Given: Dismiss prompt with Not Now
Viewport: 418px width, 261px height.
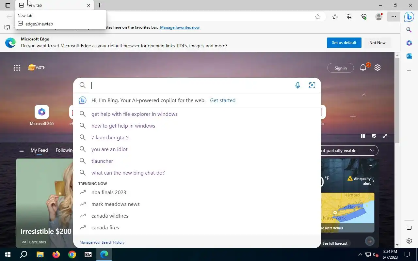Looking at the screenshot, I should 377,43.
